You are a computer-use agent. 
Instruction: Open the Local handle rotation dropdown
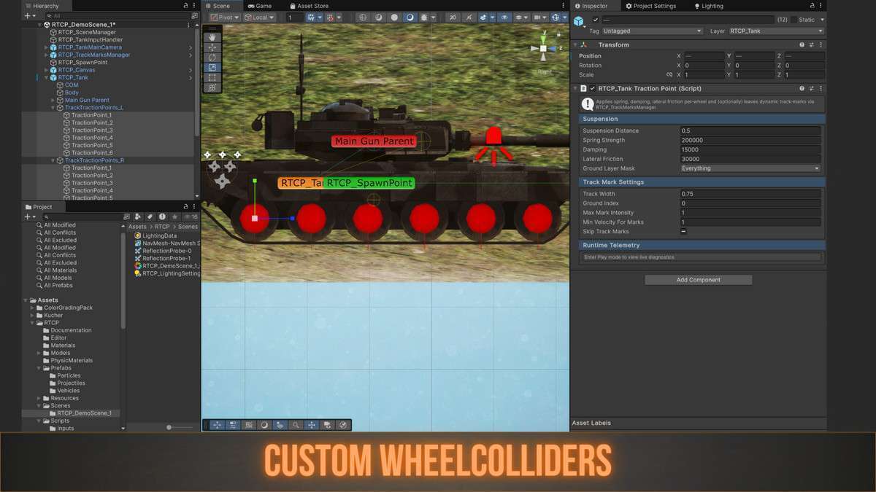coord(259,17)
